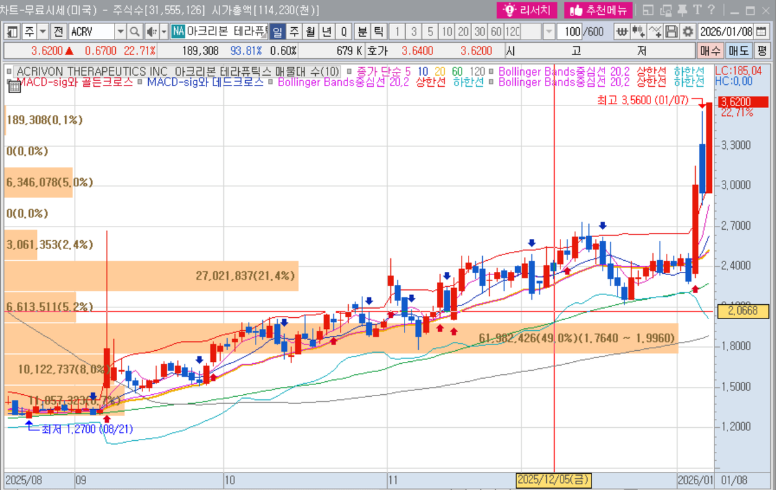Open the calendar date picker icon
Image resolution: width=776 pixels, height=490 pixels.
coord(762,32)
